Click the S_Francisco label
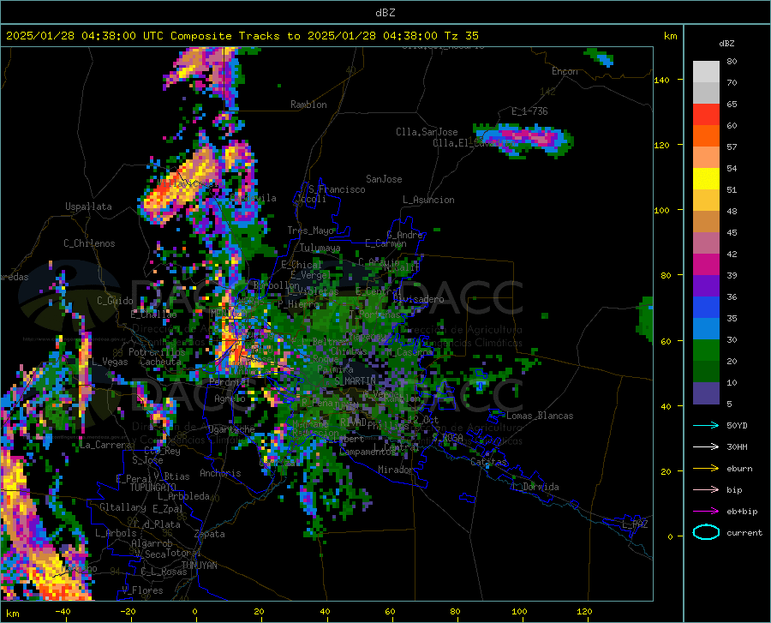 pyautogui.click(x=337, y=189)
